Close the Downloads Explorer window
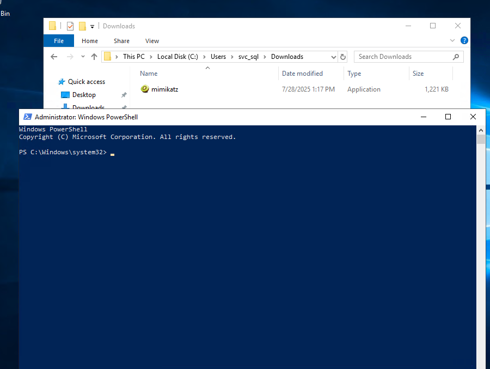Viewport: 490px width, 369px height. pyautogui.click(x=458, y=26)
